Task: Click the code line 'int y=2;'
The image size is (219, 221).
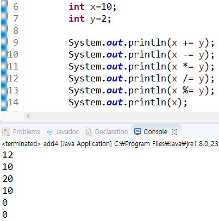Action: coord(90,19)
